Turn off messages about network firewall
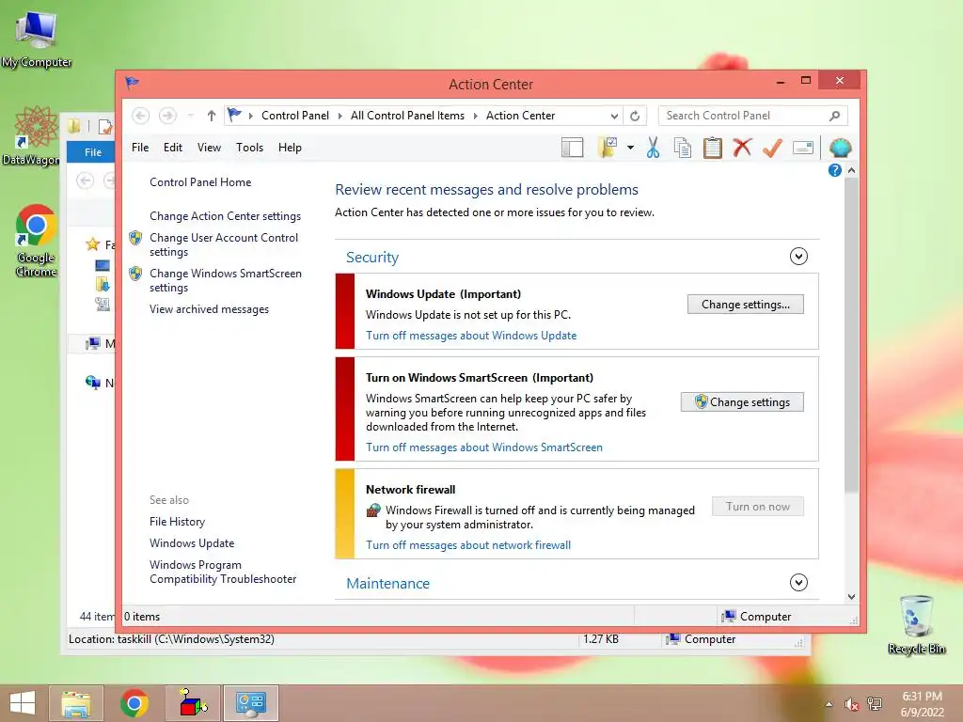This screenshot has width=963, height=722. point(468,545)
